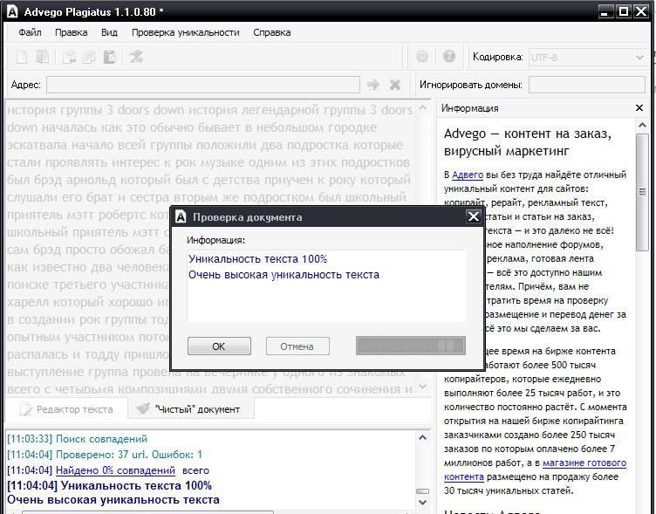Click the uniqueness check toolbar icon
This screenshot has width=656, height=514.
pos(136,57)
